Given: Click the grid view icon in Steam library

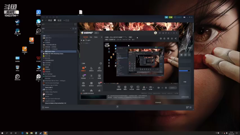Looking at the screenshot, I should coord(75,24).
